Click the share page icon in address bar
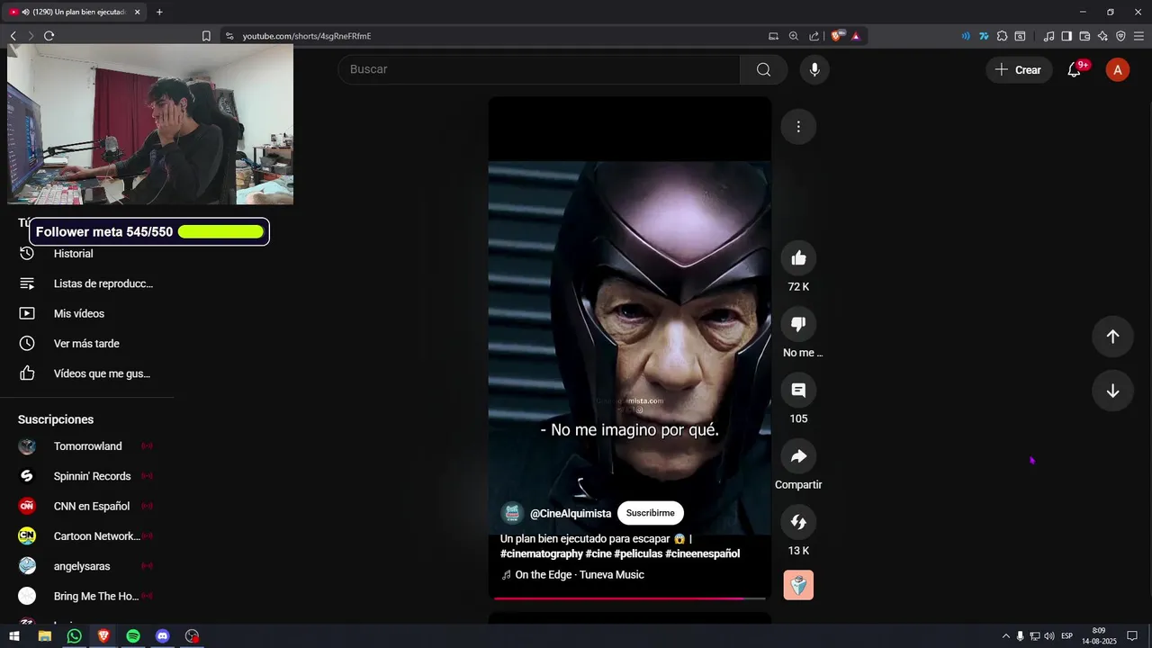Screen dimensions: 1152x648 pyautogui.click(x=814, y=36)
